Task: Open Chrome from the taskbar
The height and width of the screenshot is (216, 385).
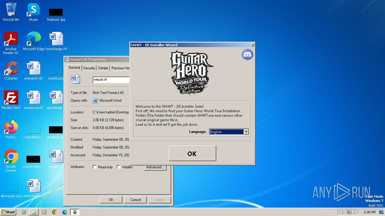Action: (54, 212)
